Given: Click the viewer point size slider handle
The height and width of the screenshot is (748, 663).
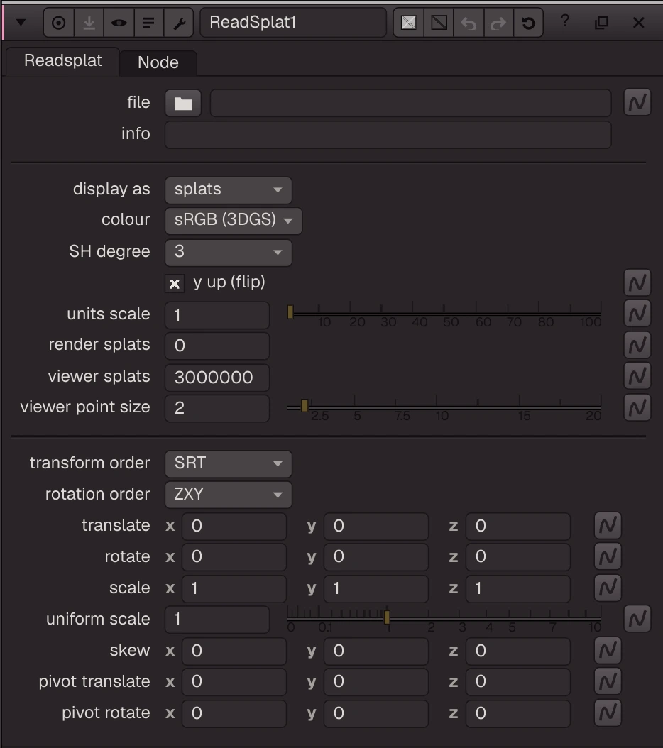Looking at the screenshot, I should [x=305, y=406].
